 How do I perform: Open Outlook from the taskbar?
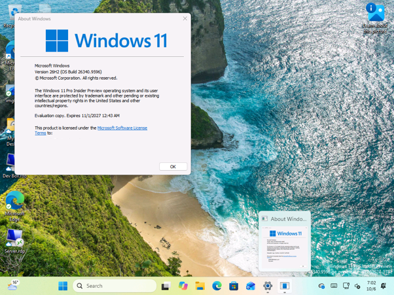coord(251,286)
